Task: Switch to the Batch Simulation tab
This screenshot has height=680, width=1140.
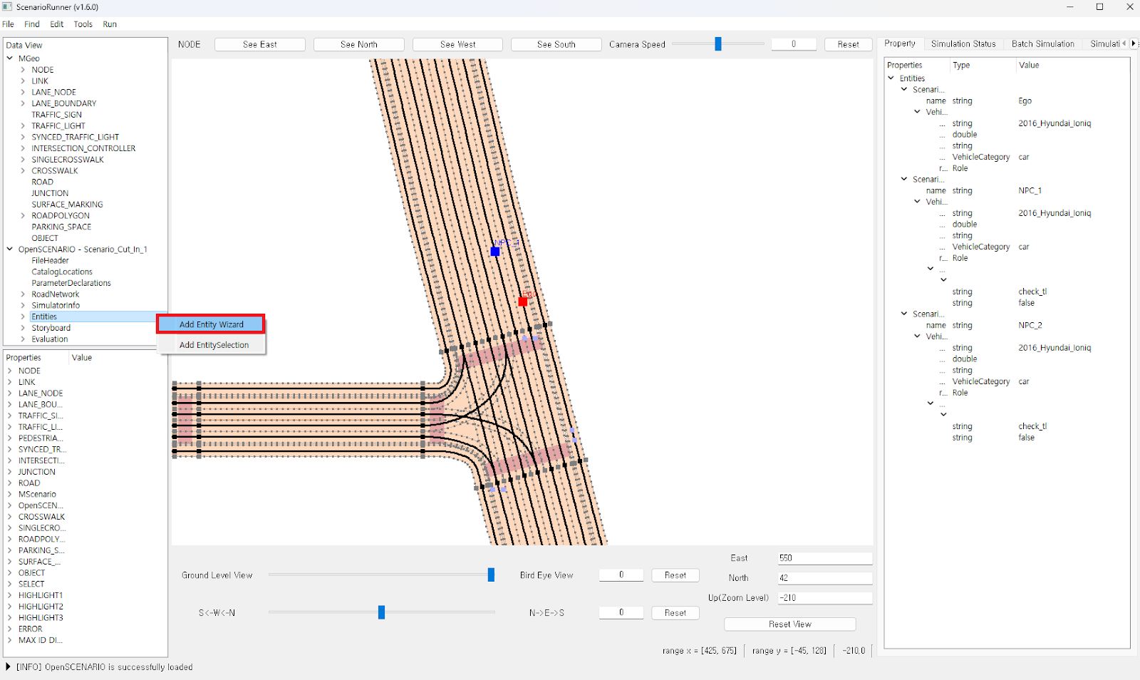Action: 1042,44
